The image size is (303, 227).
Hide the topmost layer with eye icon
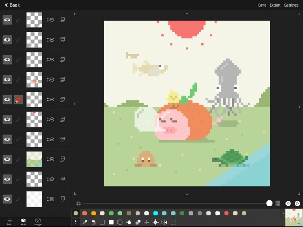[7, 20]
